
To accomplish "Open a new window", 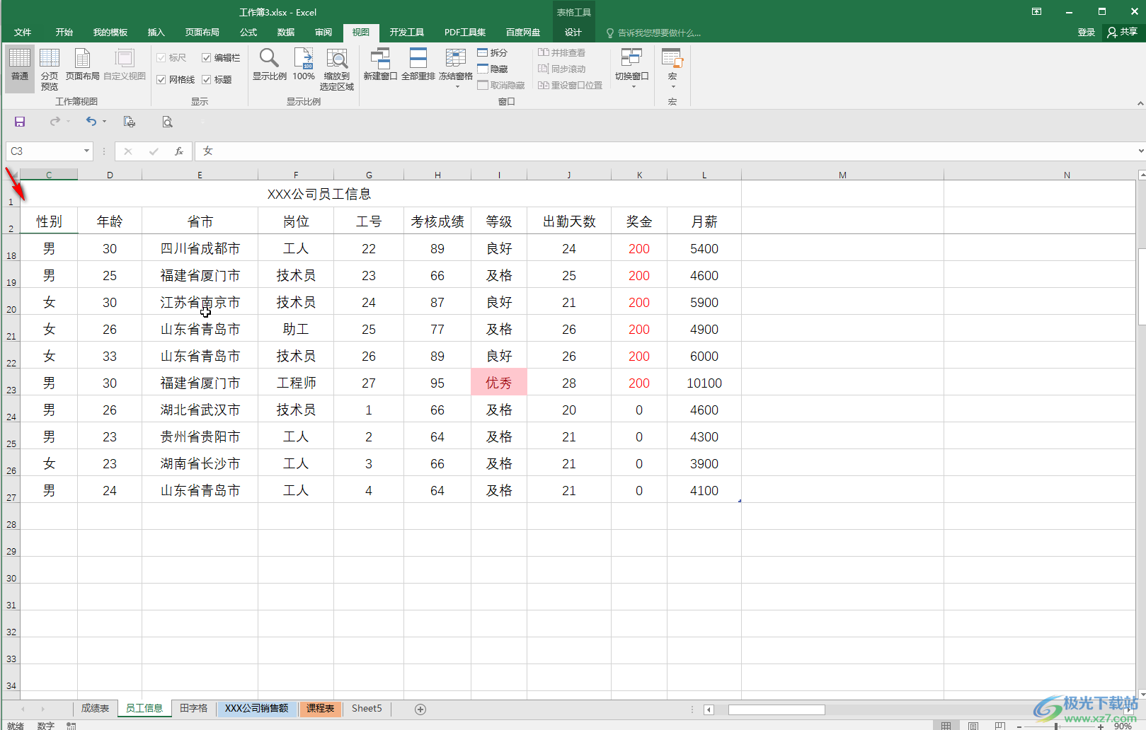I will point(380,64).
